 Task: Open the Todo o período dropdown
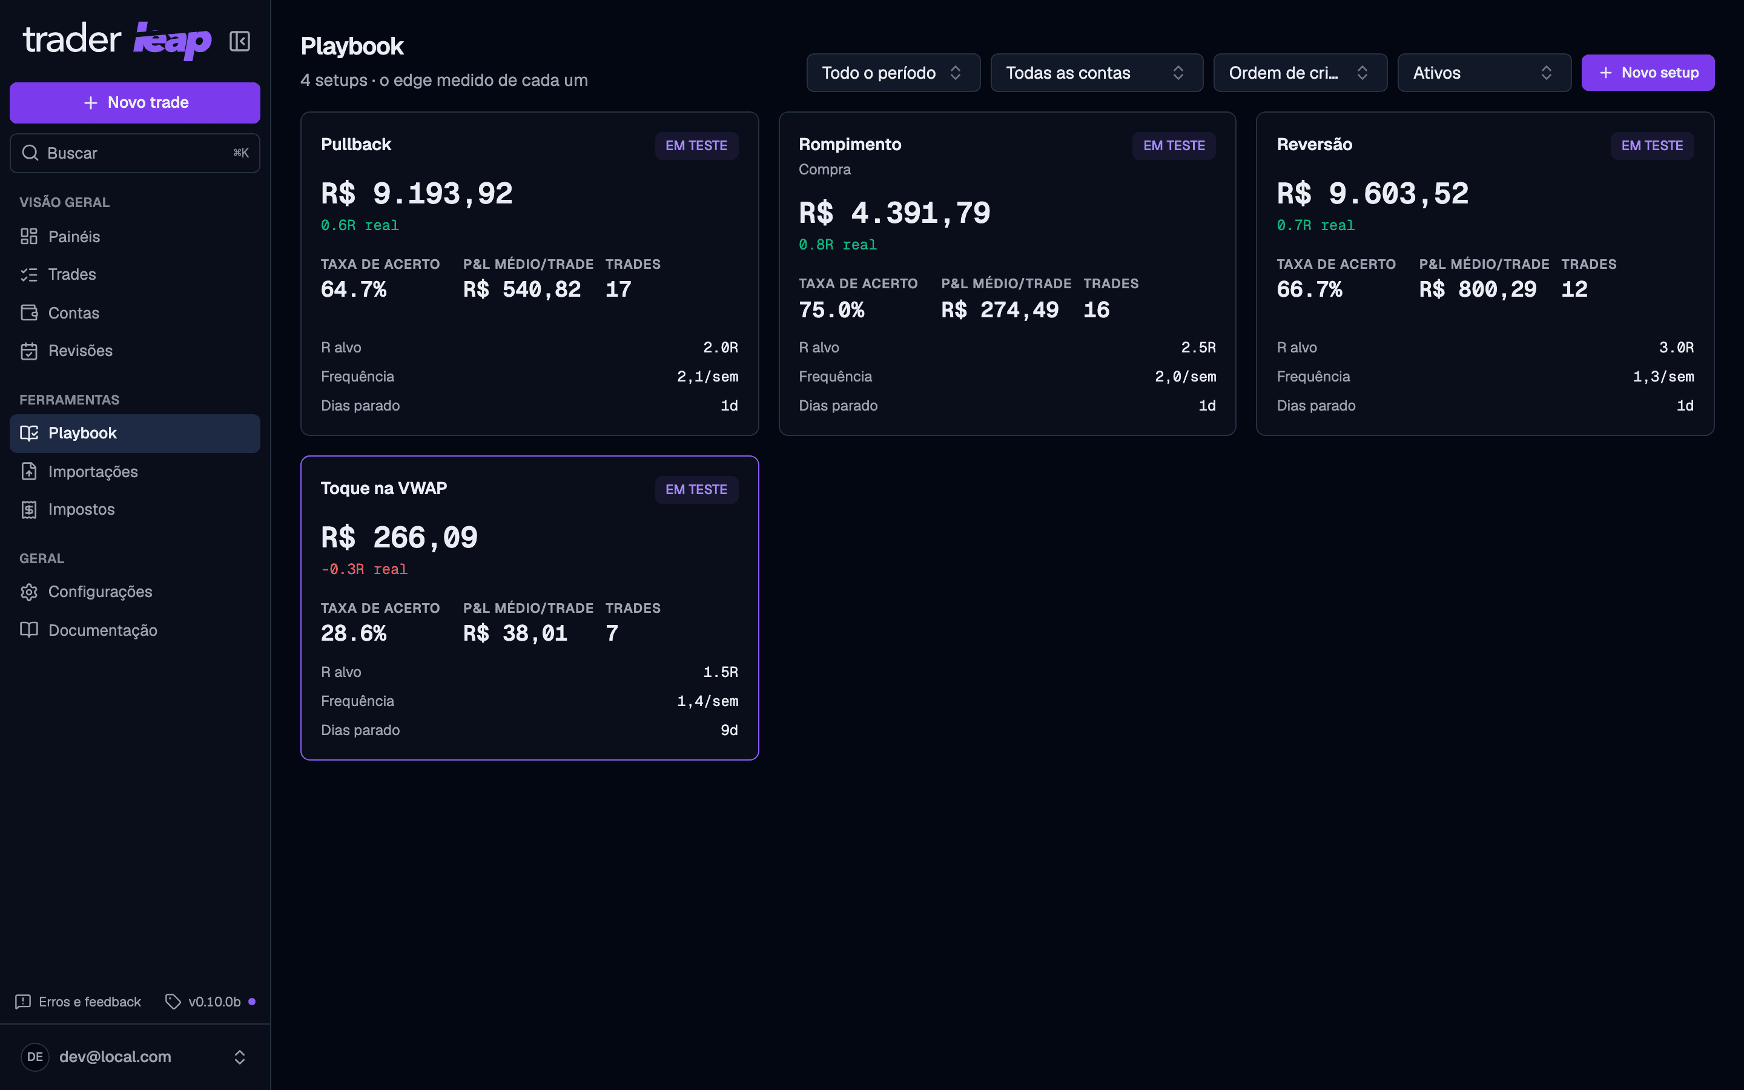893,73
